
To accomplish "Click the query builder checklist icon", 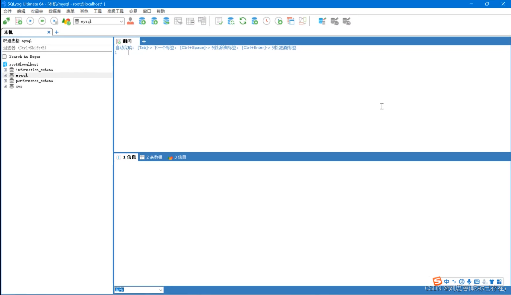I will (x=219, y=21).
